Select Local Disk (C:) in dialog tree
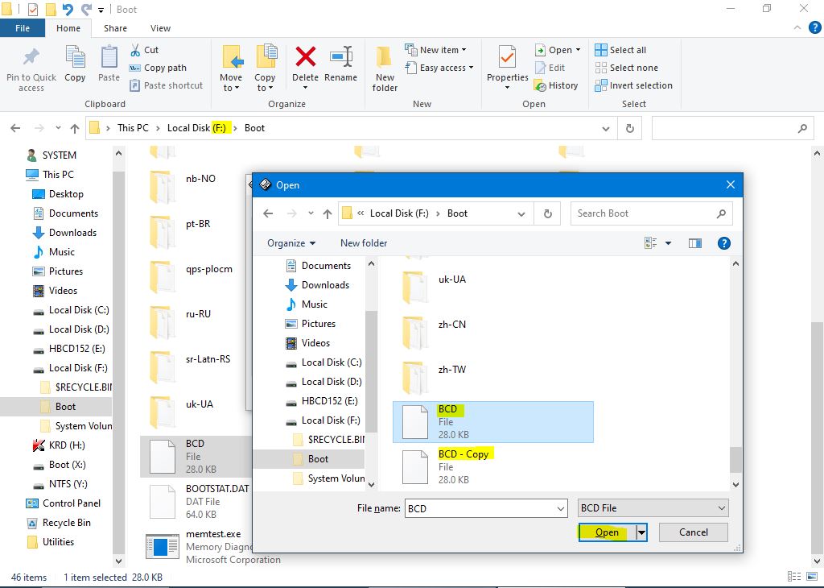Screen dimensions: 824x588 click(x=331, y=362)
